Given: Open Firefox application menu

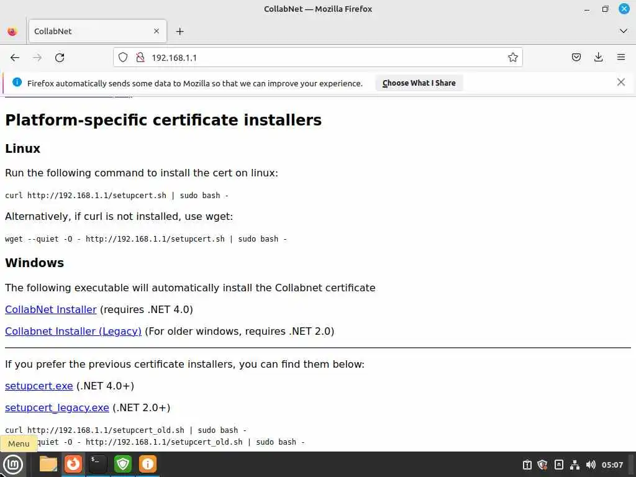Looking at the screenshot, I should [x=621, y=58].
